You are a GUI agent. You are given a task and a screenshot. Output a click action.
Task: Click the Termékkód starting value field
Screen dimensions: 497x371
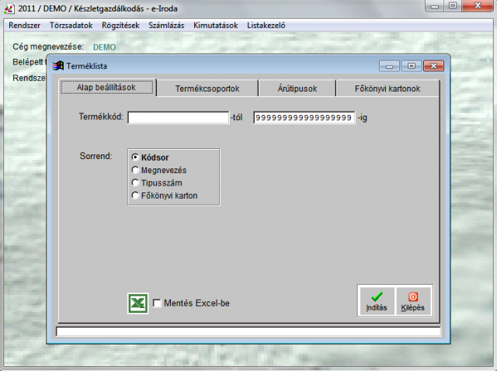tap(178, 118)
